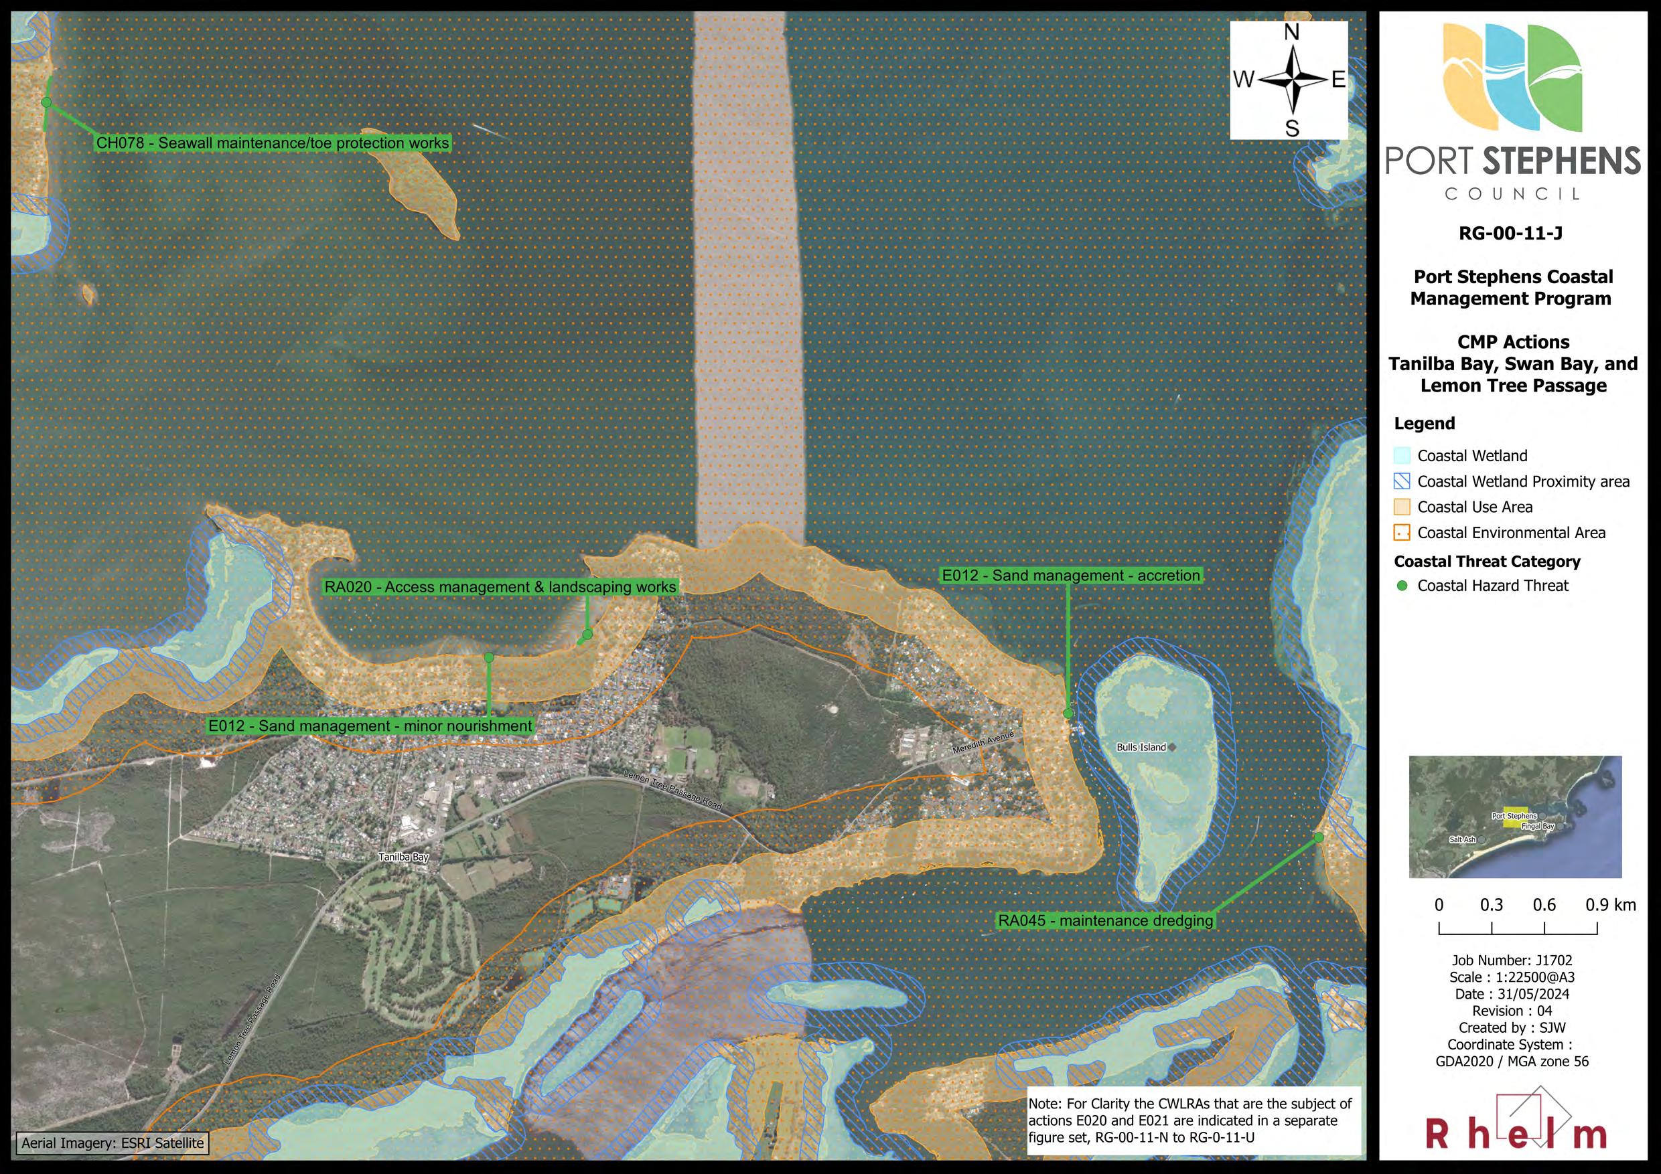The height and width of the screenshot is (1174, 1661).
Task: Click the Coastal Environmental Area legend swatch
Action: point(1402,533)
